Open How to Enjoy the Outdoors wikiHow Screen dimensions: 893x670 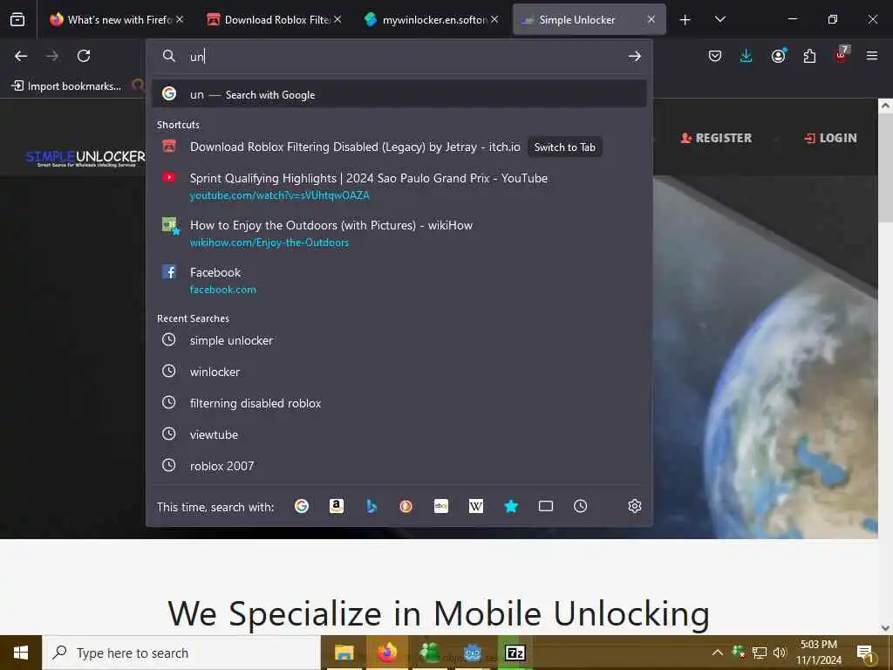(399, 233)
